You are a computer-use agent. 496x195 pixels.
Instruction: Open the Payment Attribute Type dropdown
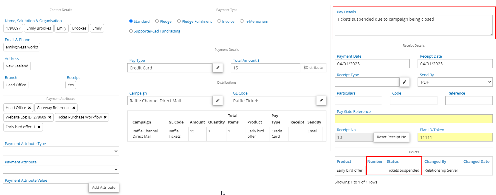(x=61, y=151)
